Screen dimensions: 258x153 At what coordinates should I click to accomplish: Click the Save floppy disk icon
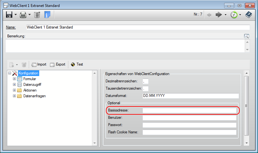(9, 15)
